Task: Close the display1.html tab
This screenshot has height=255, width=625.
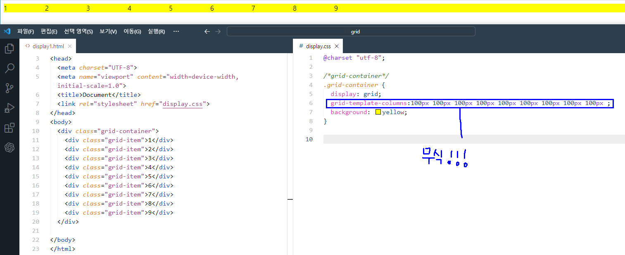Action: click(70, 46)
